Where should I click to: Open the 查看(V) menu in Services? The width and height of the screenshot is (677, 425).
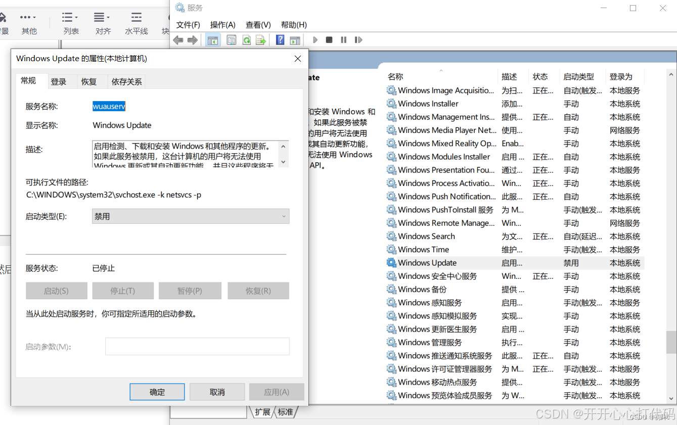click(x=258, y=25)
